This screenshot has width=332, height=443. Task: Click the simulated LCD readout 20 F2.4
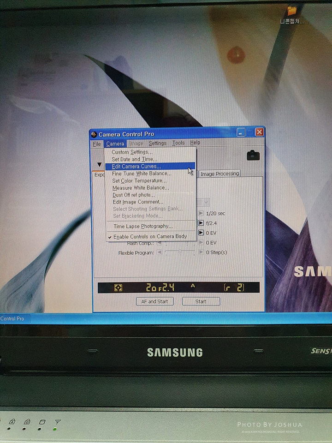click(160, 287)
